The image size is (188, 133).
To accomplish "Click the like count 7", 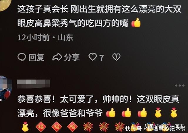I will [x=102, y=58].
